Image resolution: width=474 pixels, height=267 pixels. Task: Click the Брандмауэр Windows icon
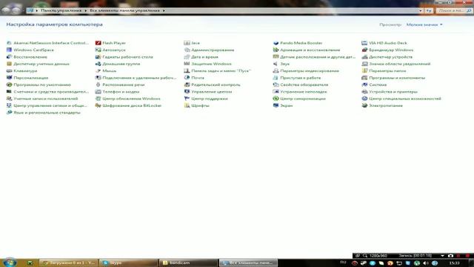click(364, 50)
